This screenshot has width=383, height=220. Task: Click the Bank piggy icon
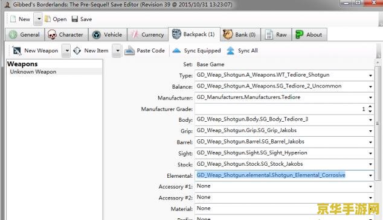click(x=228, y=34)
